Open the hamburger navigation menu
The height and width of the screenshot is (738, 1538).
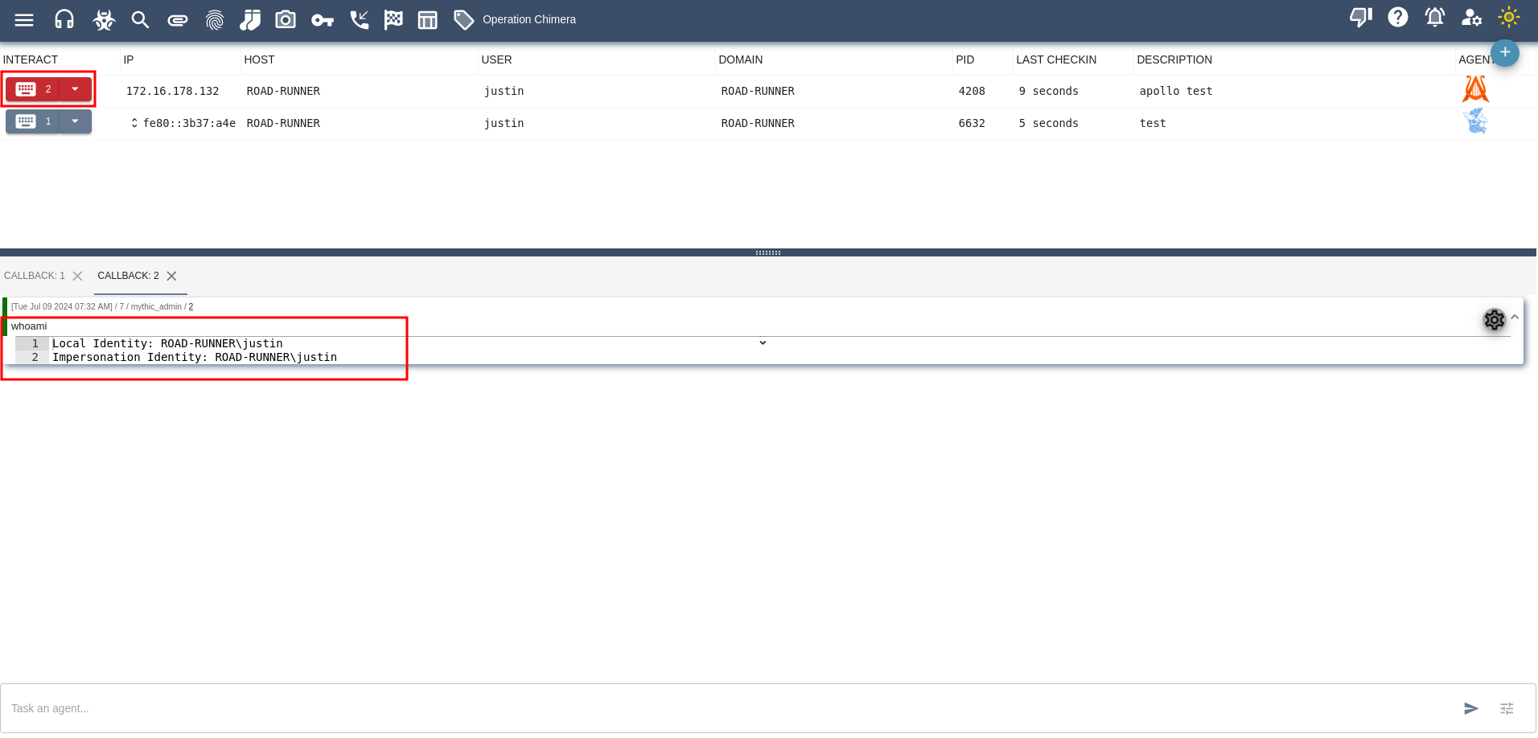pyautogui.click(x=24, y=19)
